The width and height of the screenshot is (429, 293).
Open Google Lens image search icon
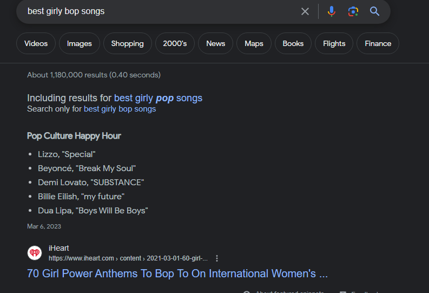point(353,11)
